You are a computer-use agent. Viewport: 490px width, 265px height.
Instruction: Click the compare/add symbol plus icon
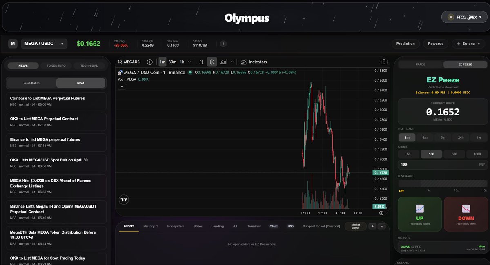(150, 62)
